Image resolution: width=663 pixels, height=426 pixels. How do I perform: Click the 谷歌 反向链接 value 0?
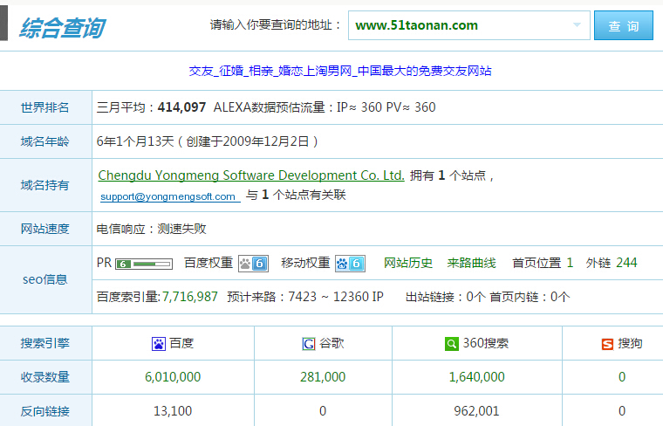(x=323, y=411)
